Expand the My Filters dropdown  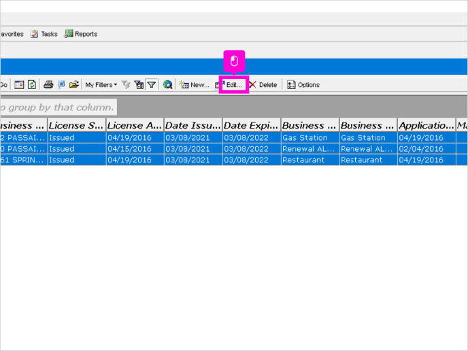coord(101,85)
